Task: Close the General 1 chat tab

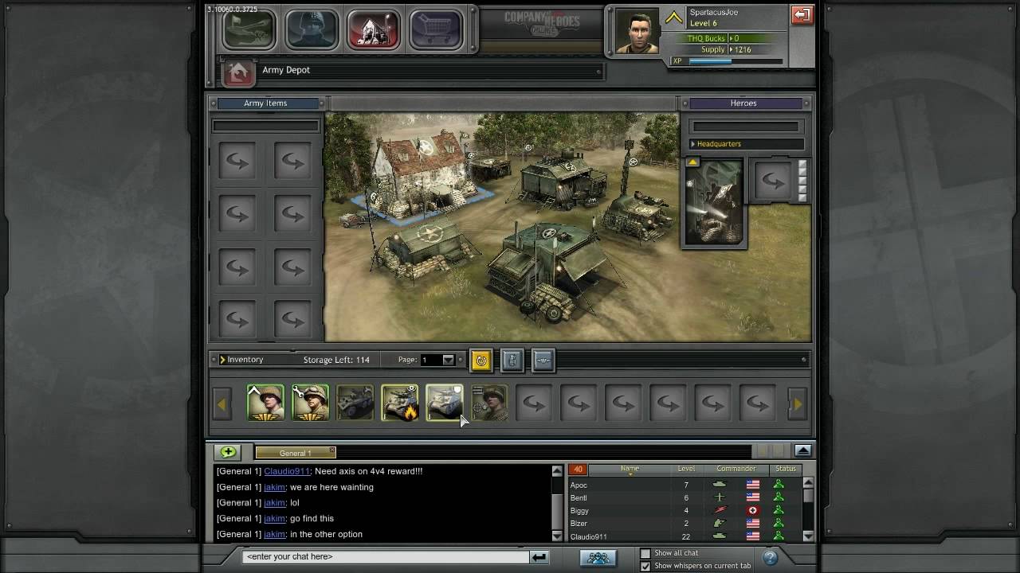Action: 332,450
